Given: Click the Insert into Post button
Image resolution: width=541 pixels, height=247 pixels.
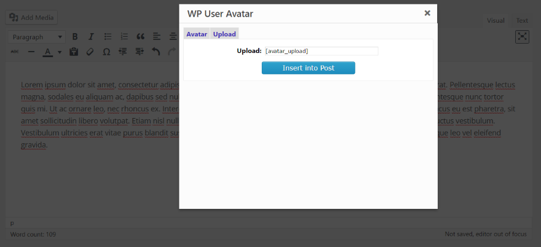Looking at the screenshot, I should [x=309, y=68].
